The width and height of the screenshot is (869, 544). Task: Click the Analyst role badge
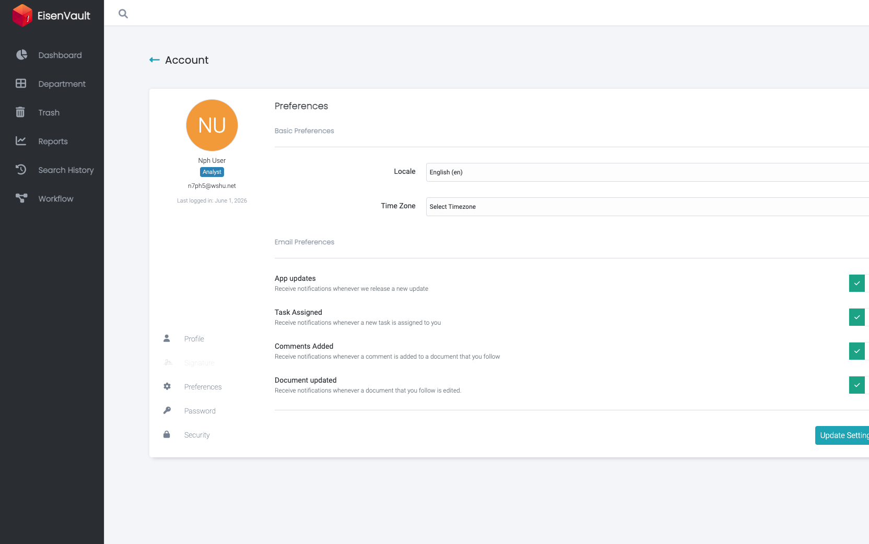coord(212,172)
